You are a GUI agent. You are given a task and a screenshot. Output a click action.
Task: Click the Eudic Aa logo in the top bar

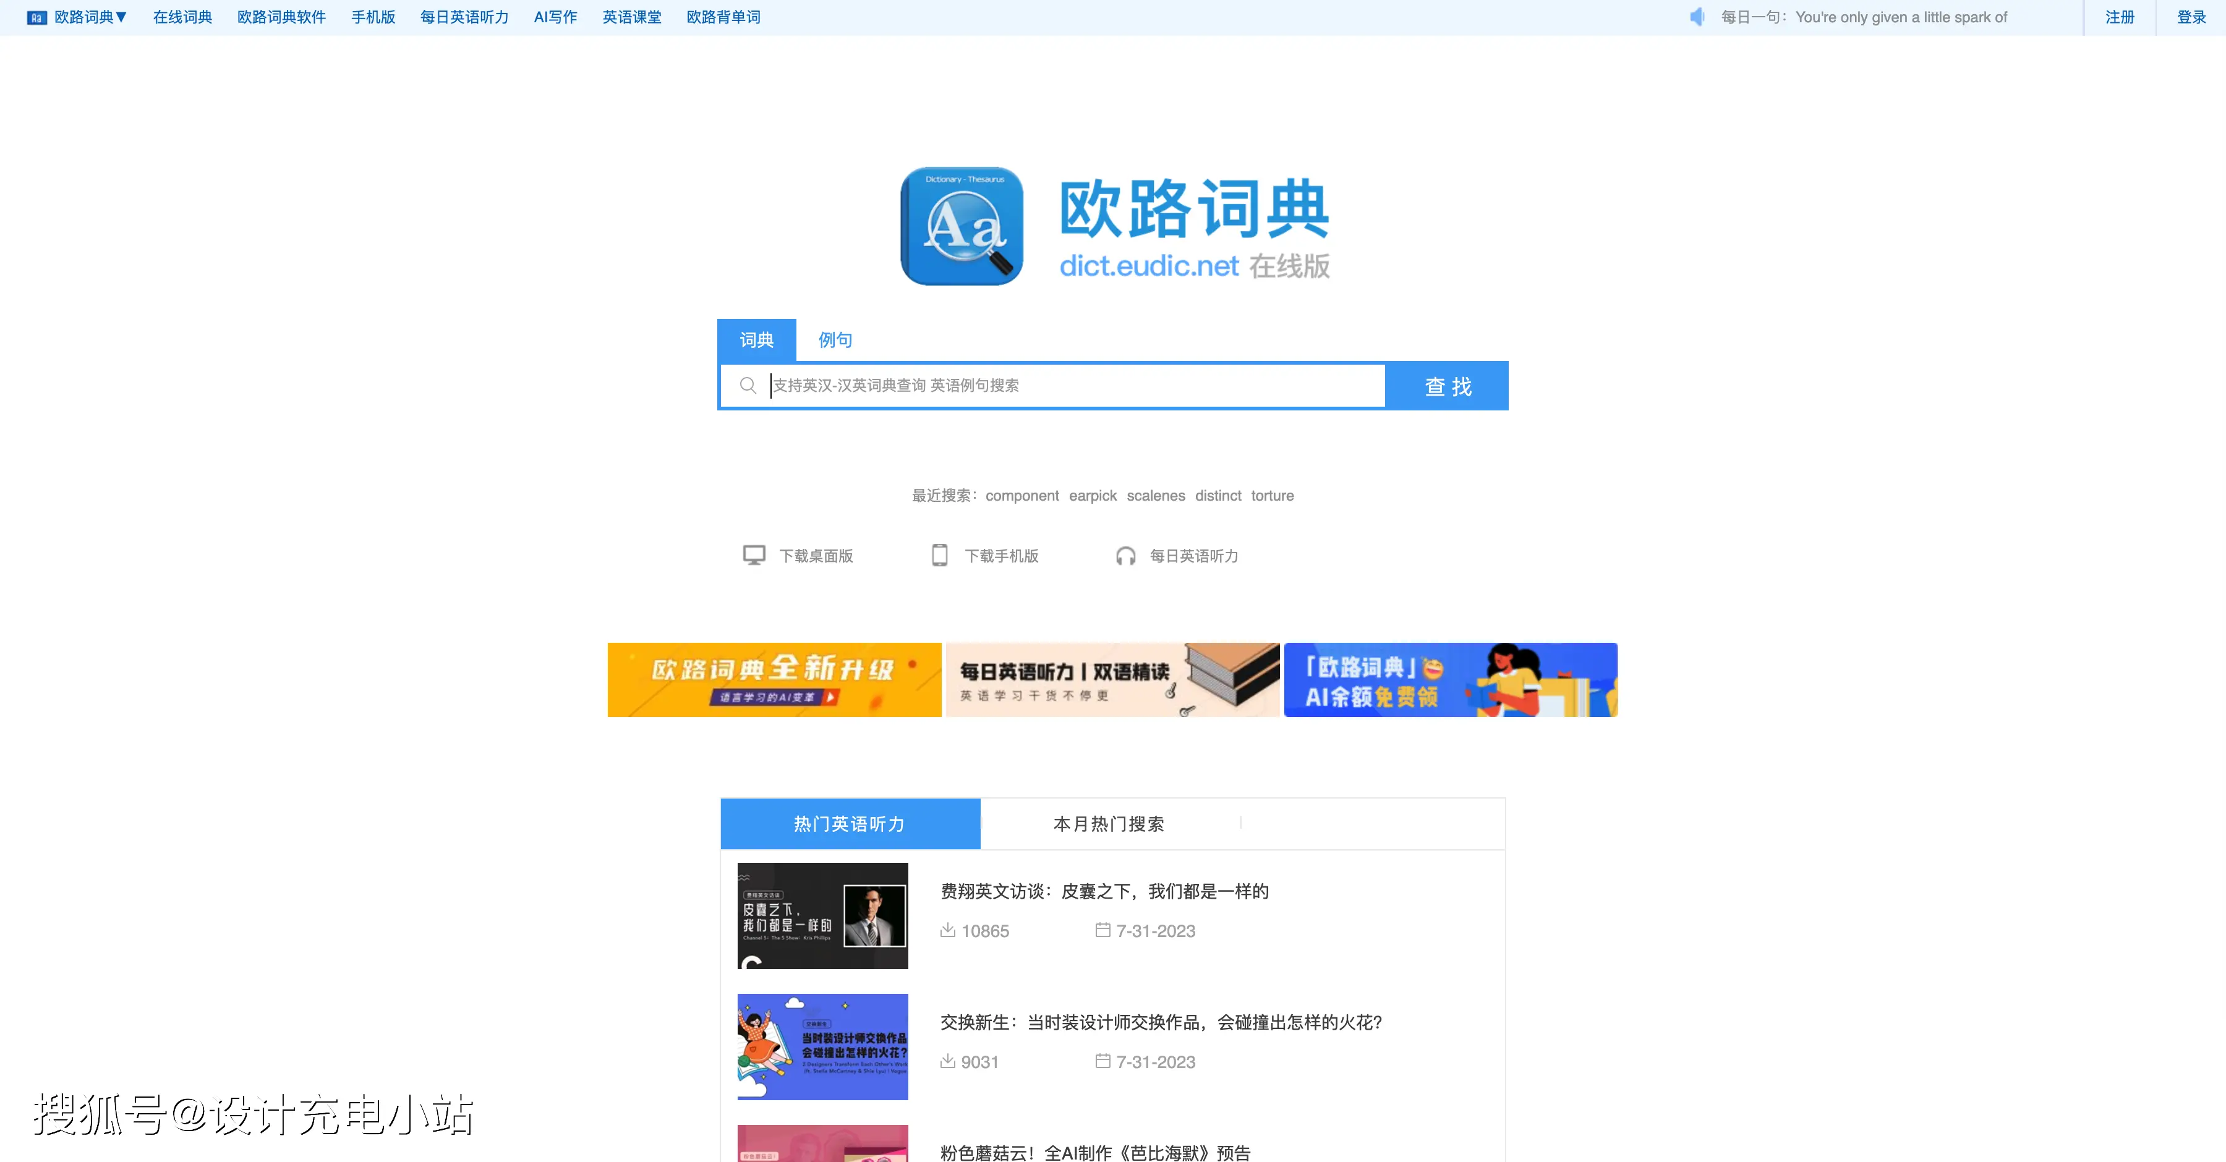pos(37,17)
